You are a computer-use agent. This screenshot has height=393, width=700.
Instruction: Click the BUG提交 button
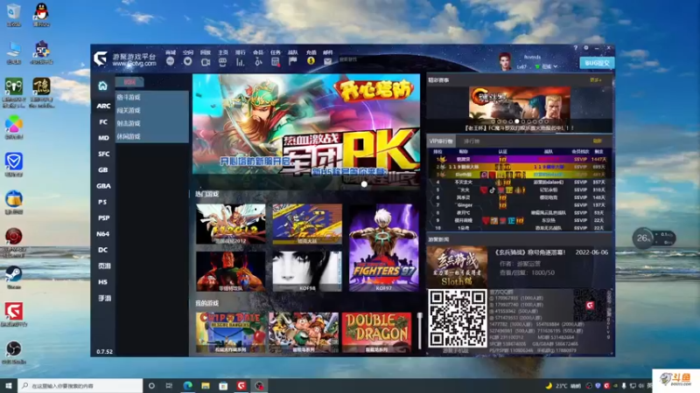click(597, 63)
